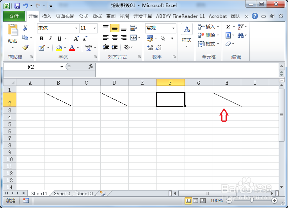Click the Decrease Indent icon
This screenshot has width=288, height=208.
(106, 47)
